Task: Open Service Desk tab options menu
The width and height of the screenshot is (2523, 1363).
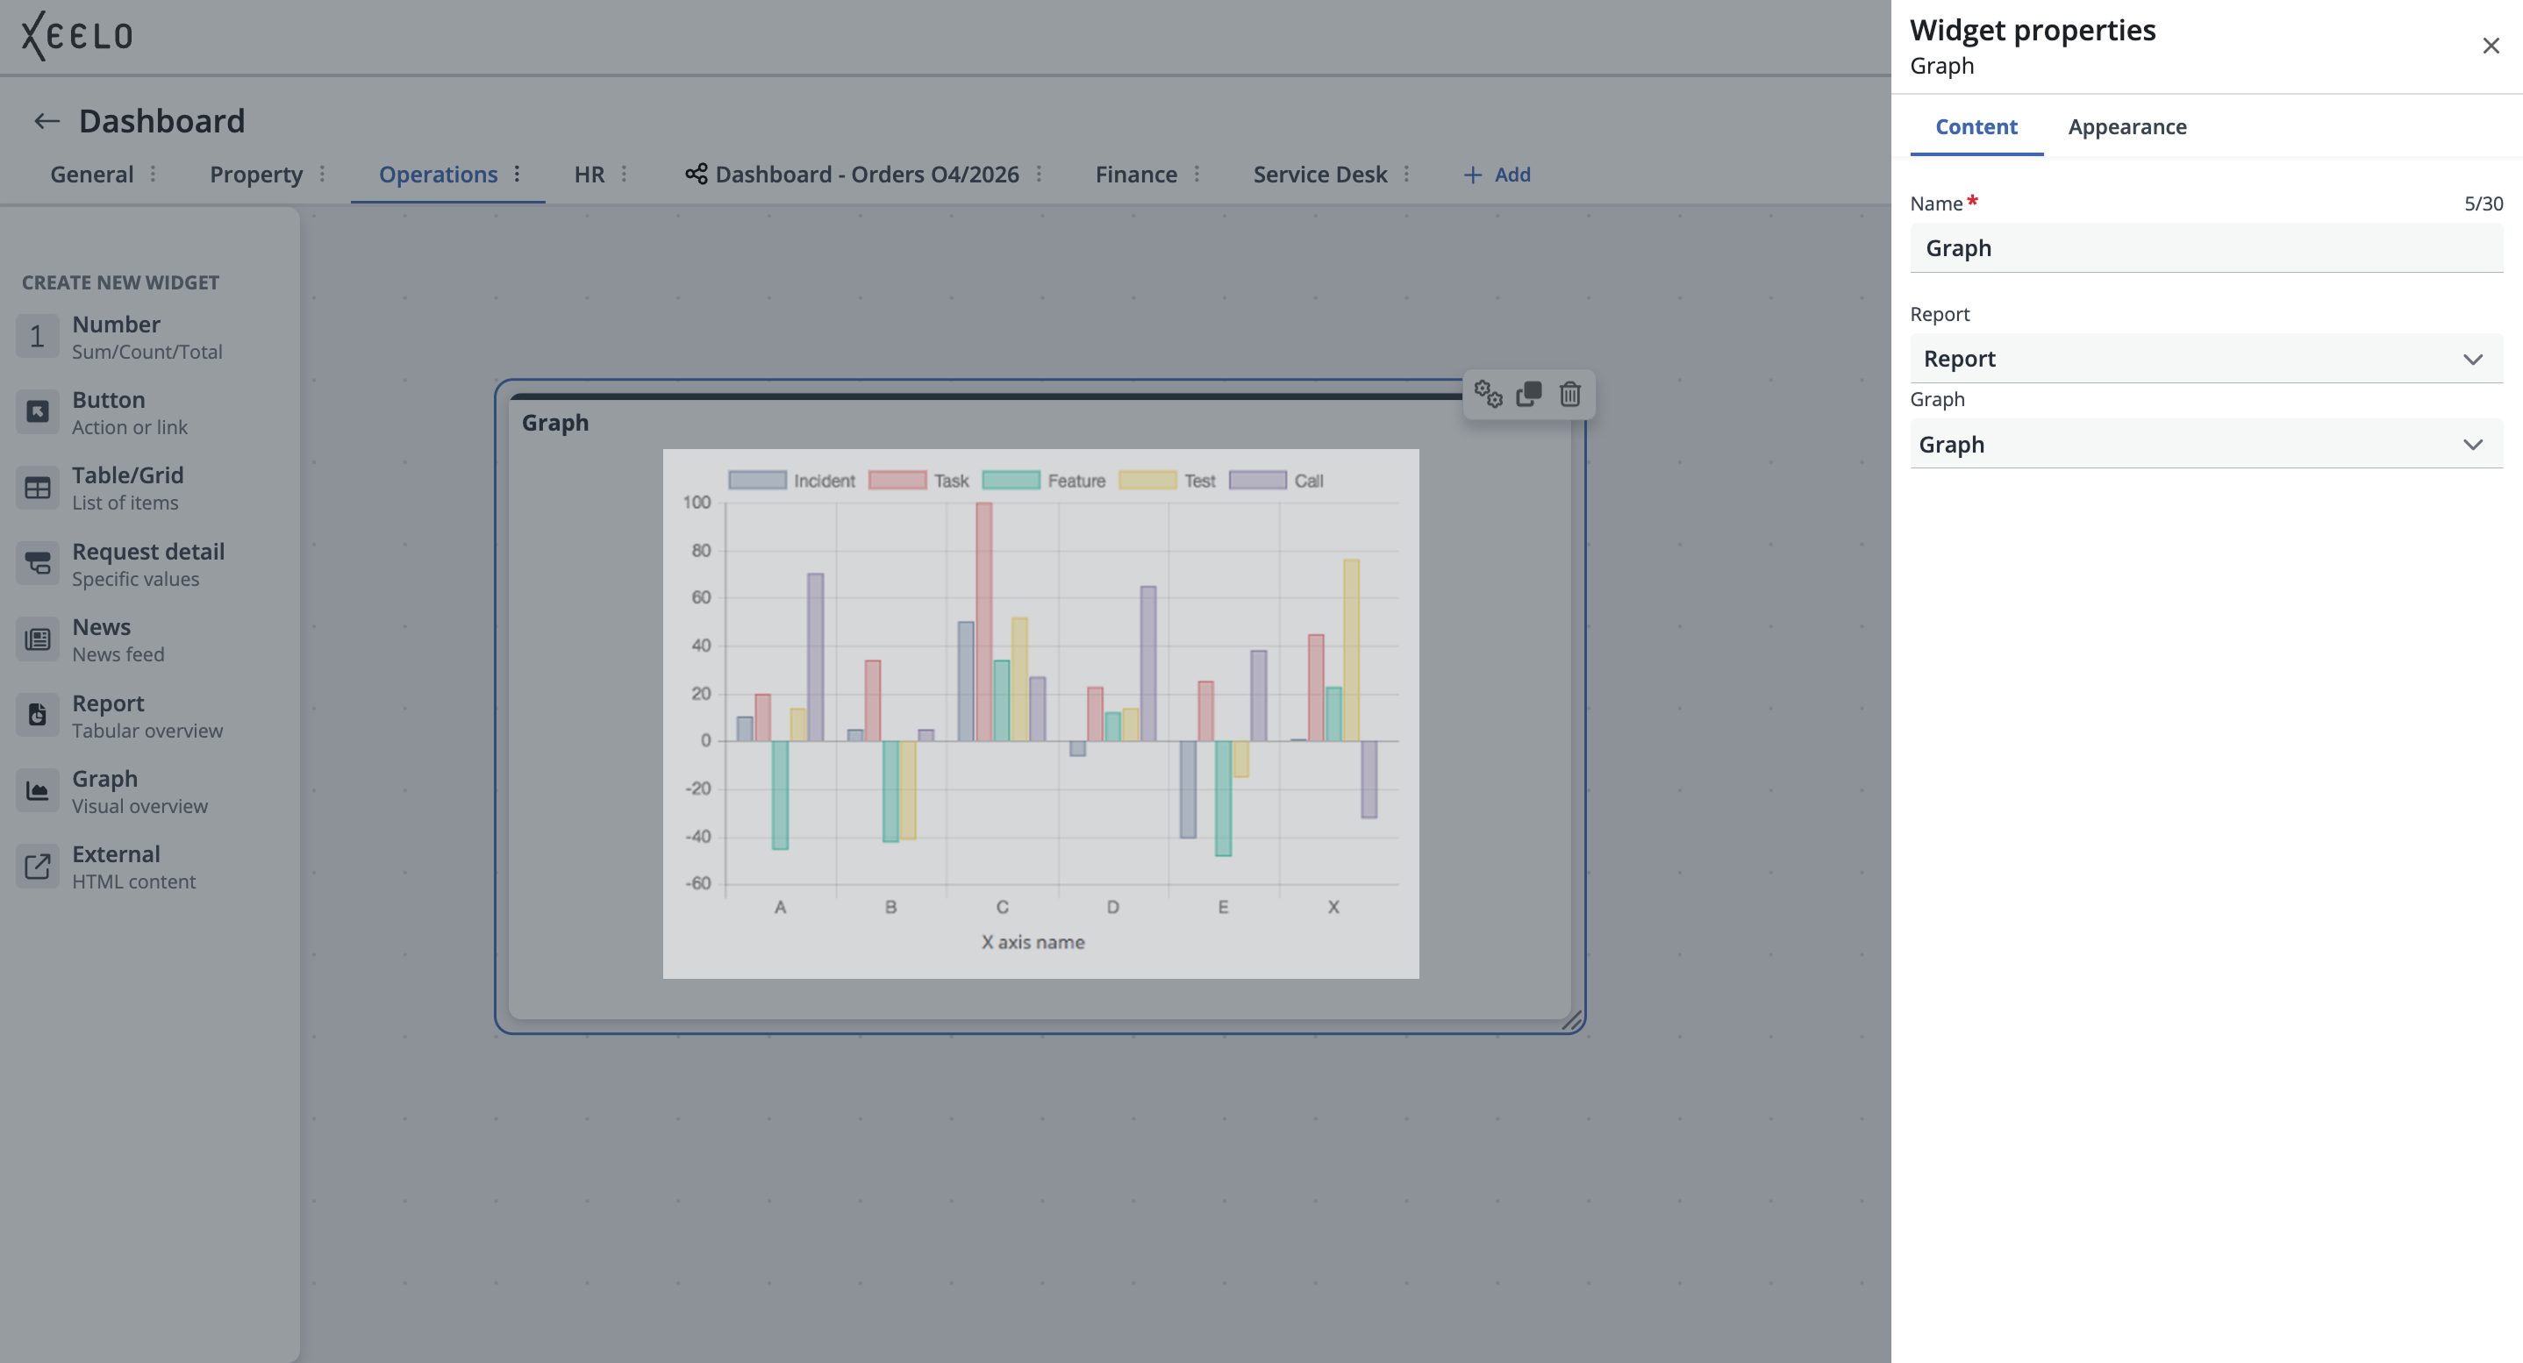Action: click(x=1405, y=175)
